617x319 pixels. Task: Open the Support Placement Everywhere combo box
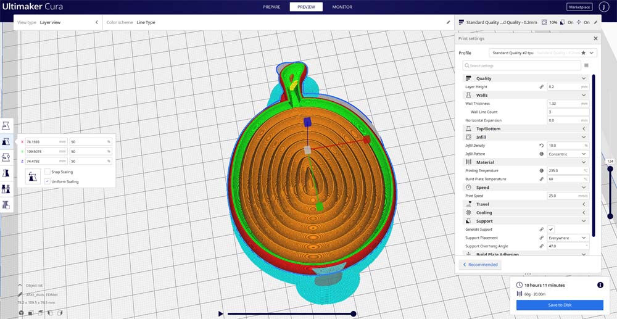pos(568,238)
